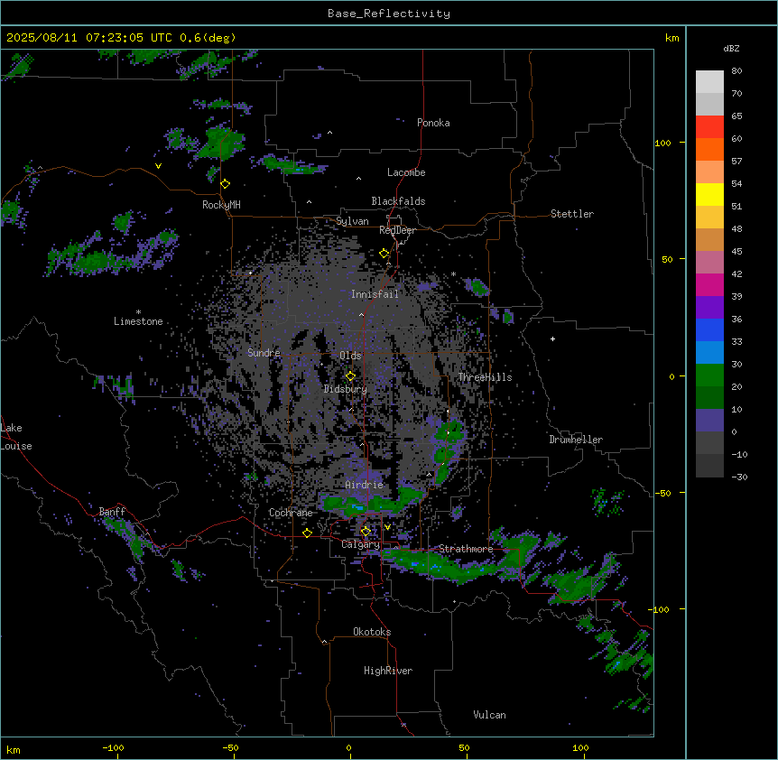Click the dBZ legend heading

[731, 48]
